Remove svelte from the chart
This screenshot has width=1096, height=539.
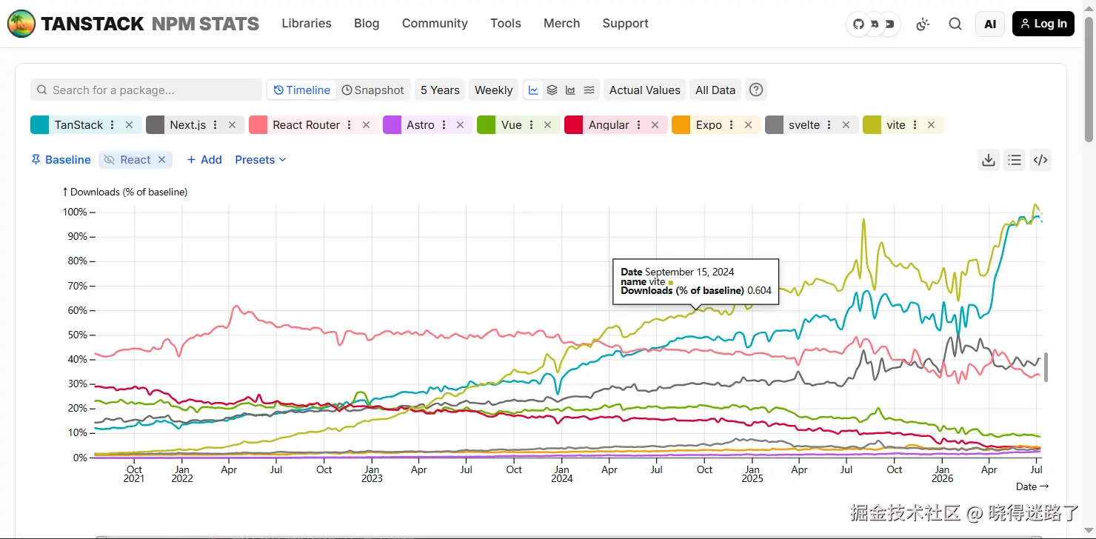(x=846, y=125)
